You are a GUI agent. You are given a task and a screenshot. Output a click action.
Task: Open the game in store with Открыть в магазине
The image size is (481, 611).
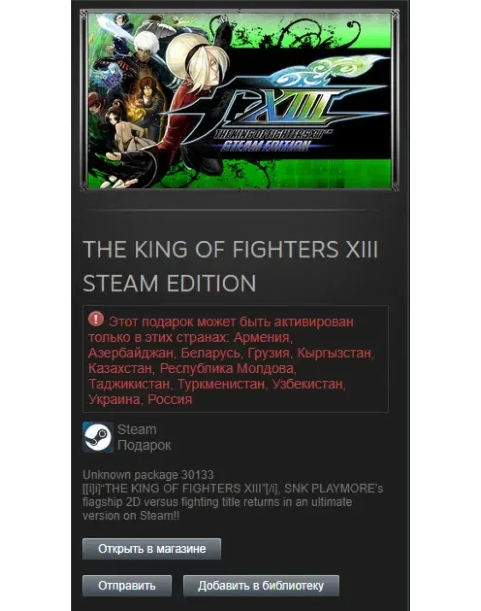tap(152, 549)
